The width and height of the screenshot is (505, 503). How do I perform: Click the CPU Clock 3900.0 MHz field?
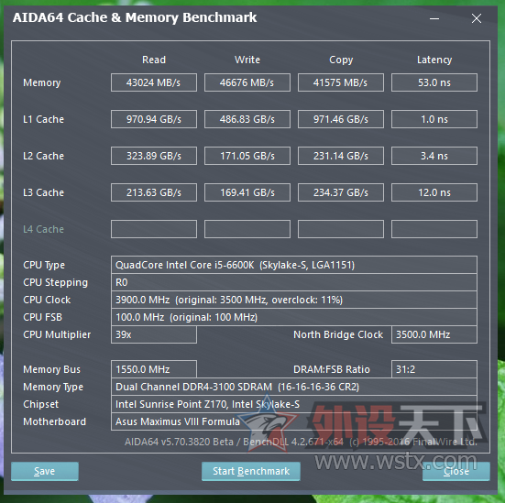[x=294, y=300]
